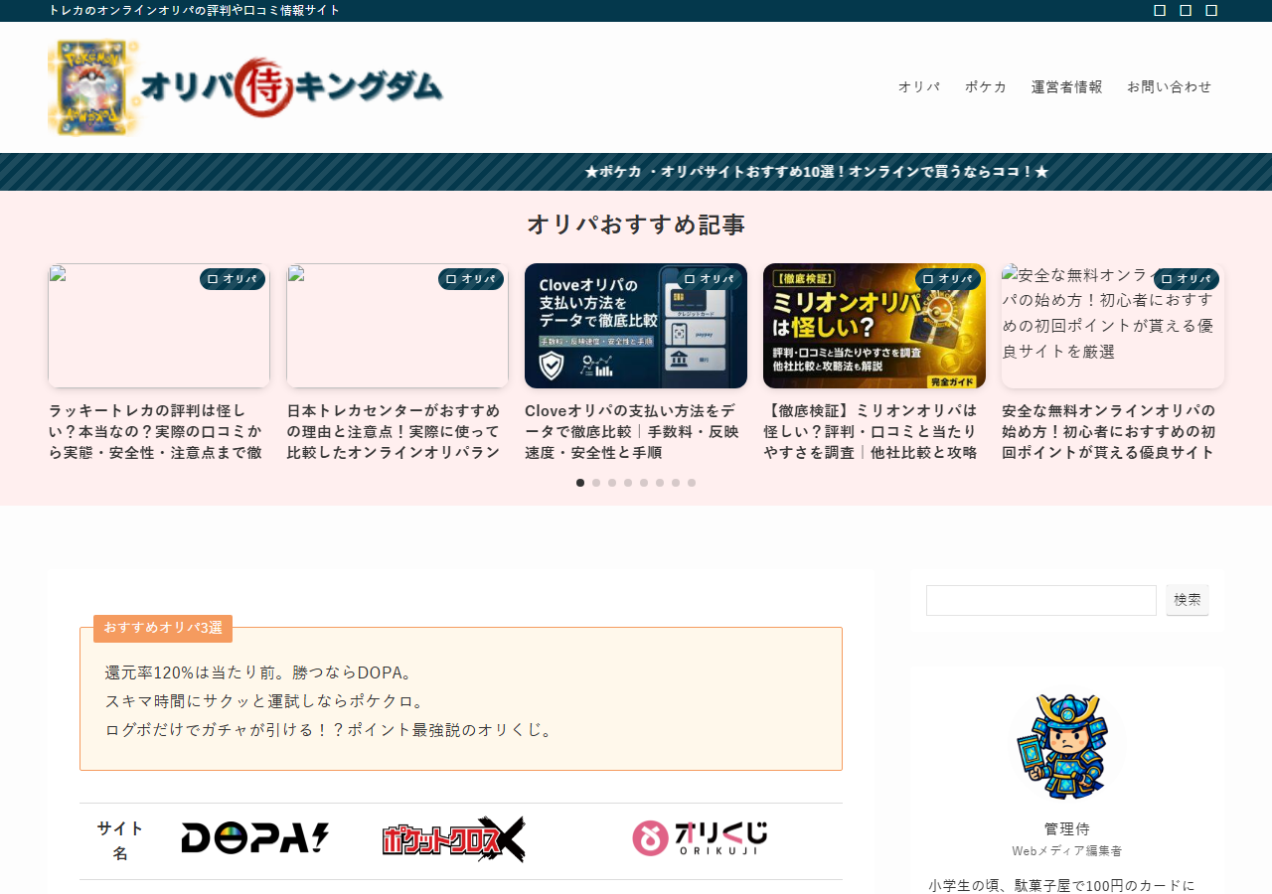Image resolution: width=1272 pixels, height=894 pixels.
Task: Click オリパ tag on 安全な無料オンラインオリパ card
Action: point(1187,279)
